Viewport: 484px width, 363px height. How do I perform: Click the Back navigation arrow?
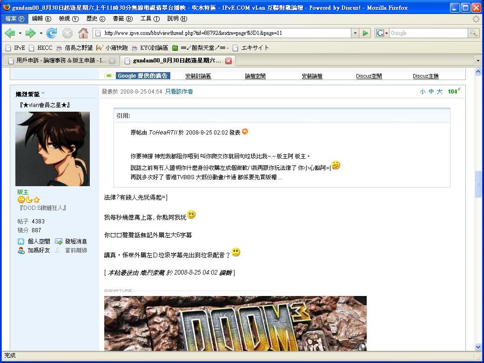[10, 33]
